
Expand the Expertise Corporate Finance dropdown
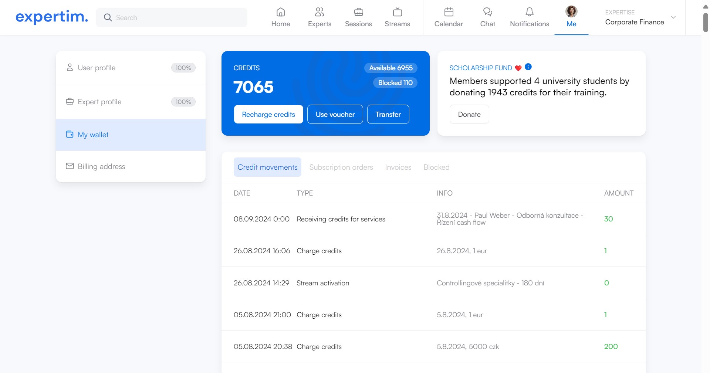pos(673,17)
